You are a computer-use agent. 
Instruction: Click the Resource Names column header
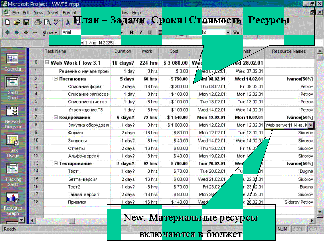tap(289, 53)
